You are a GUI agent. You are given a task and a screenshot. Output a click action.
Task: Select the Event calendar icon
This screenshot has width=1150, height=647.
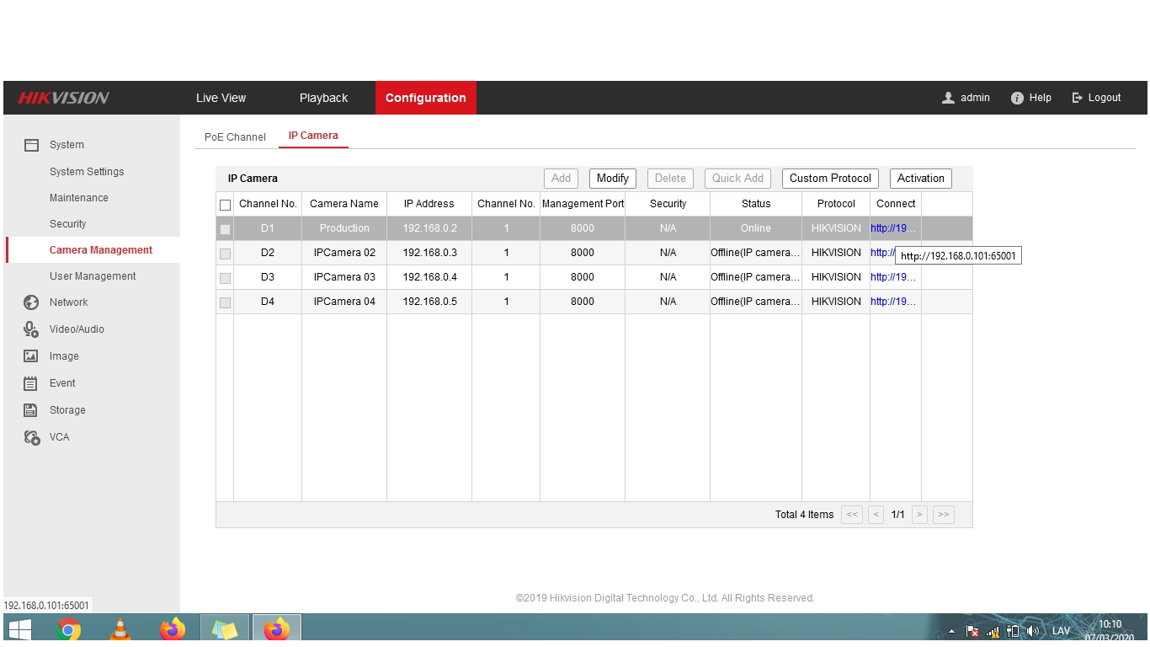(x=31, y=383)
